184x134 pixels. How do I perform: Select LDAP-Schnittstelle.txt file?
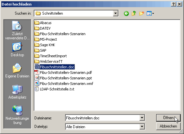(55, 89)
